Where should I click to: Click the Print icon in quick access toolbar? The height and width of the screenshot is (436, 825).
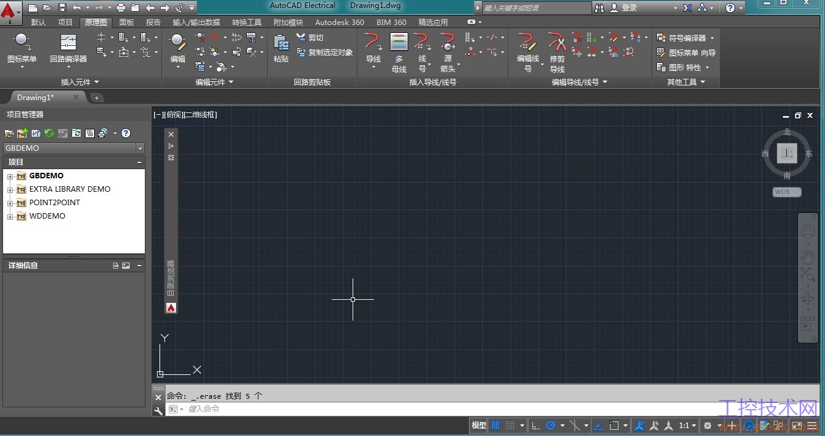click(120, 8)
